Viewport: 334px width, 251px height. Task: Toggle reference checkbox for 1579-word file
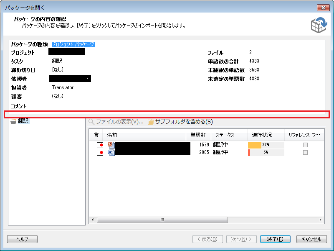pos(305,145)
